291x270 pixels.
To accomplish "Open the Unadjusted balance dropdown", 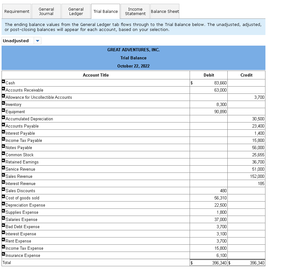I will point(37,41).
